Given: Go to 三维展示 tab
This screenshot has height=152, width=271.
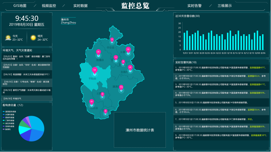Looking at the screenshot, I should [x=224, y=6].
